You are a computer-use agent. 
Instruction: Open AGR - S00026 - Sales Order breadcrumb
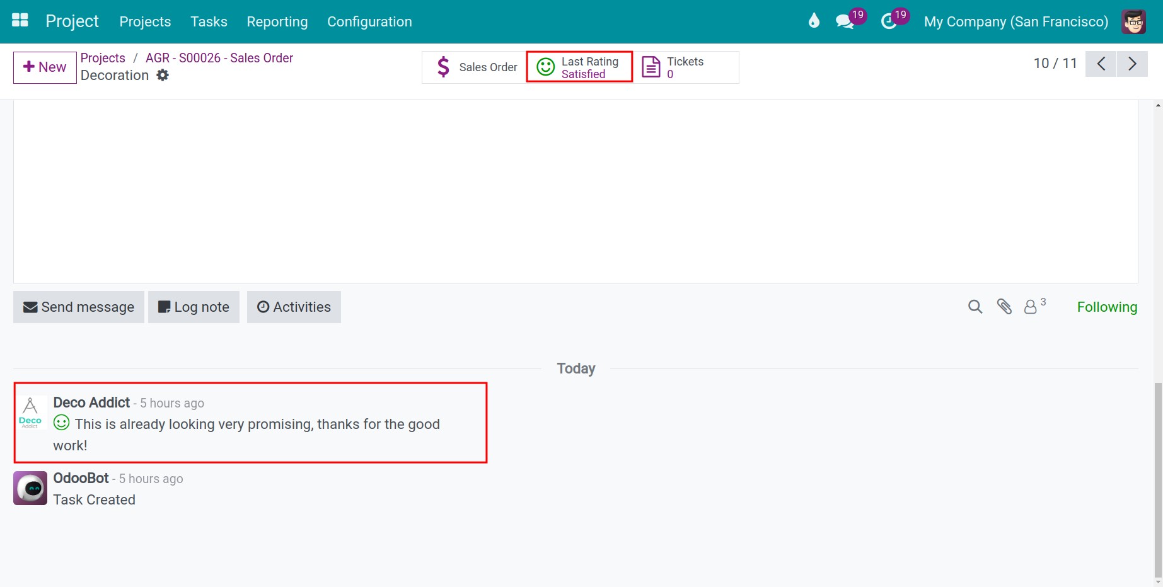[x=219, y=58]
